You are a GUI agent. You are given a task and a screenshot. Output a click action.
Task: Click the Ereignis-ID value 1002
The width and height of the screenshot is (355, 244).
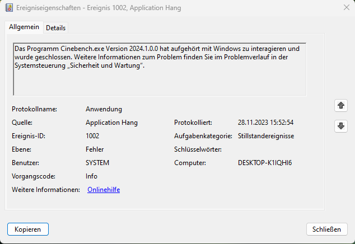(x=92, y=136)
